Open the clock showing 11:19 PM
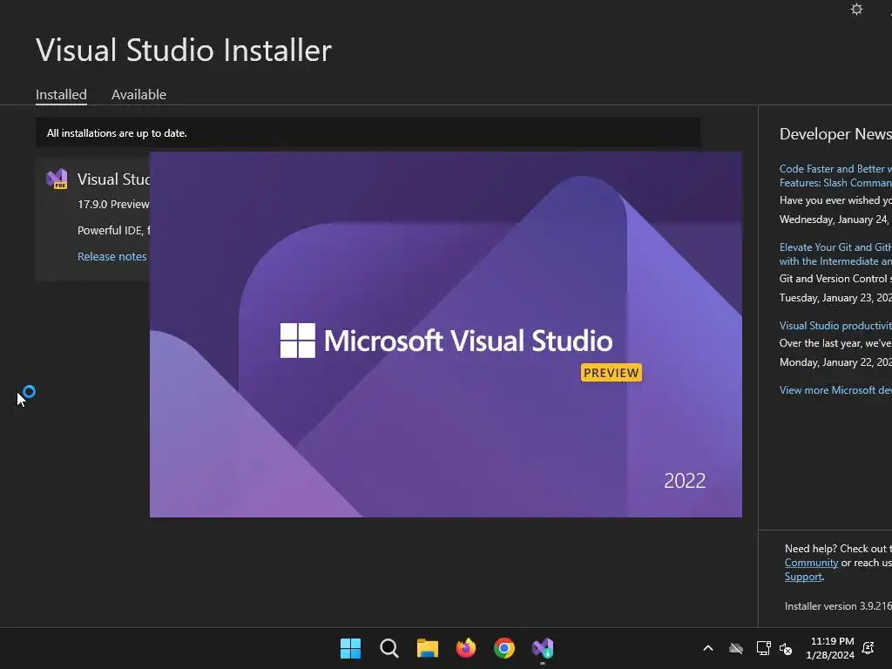 830,648
